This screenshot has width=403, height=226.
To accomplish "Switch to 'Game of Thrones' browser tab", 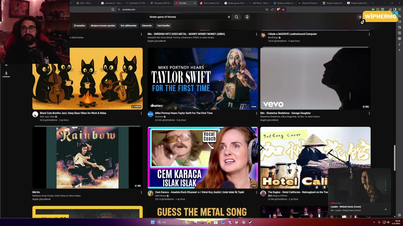I will pyautogui.click(x=309, y=3).
